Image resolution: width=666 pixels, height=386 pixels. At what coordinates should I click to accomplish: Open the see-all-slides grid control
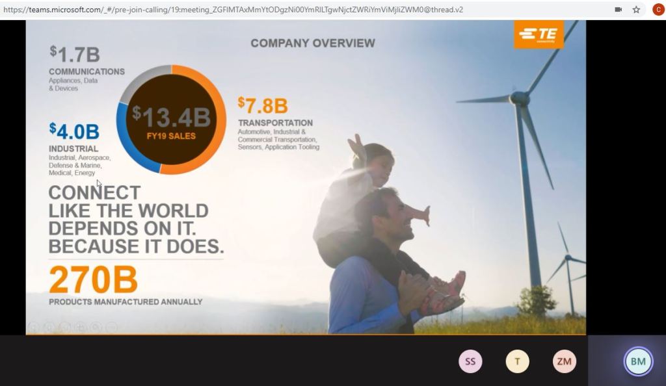tap(80, 328)
